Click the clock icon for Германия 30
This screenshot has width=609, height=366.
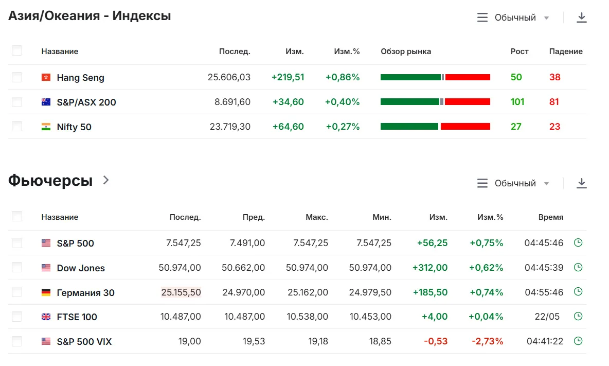click(578, 292)
